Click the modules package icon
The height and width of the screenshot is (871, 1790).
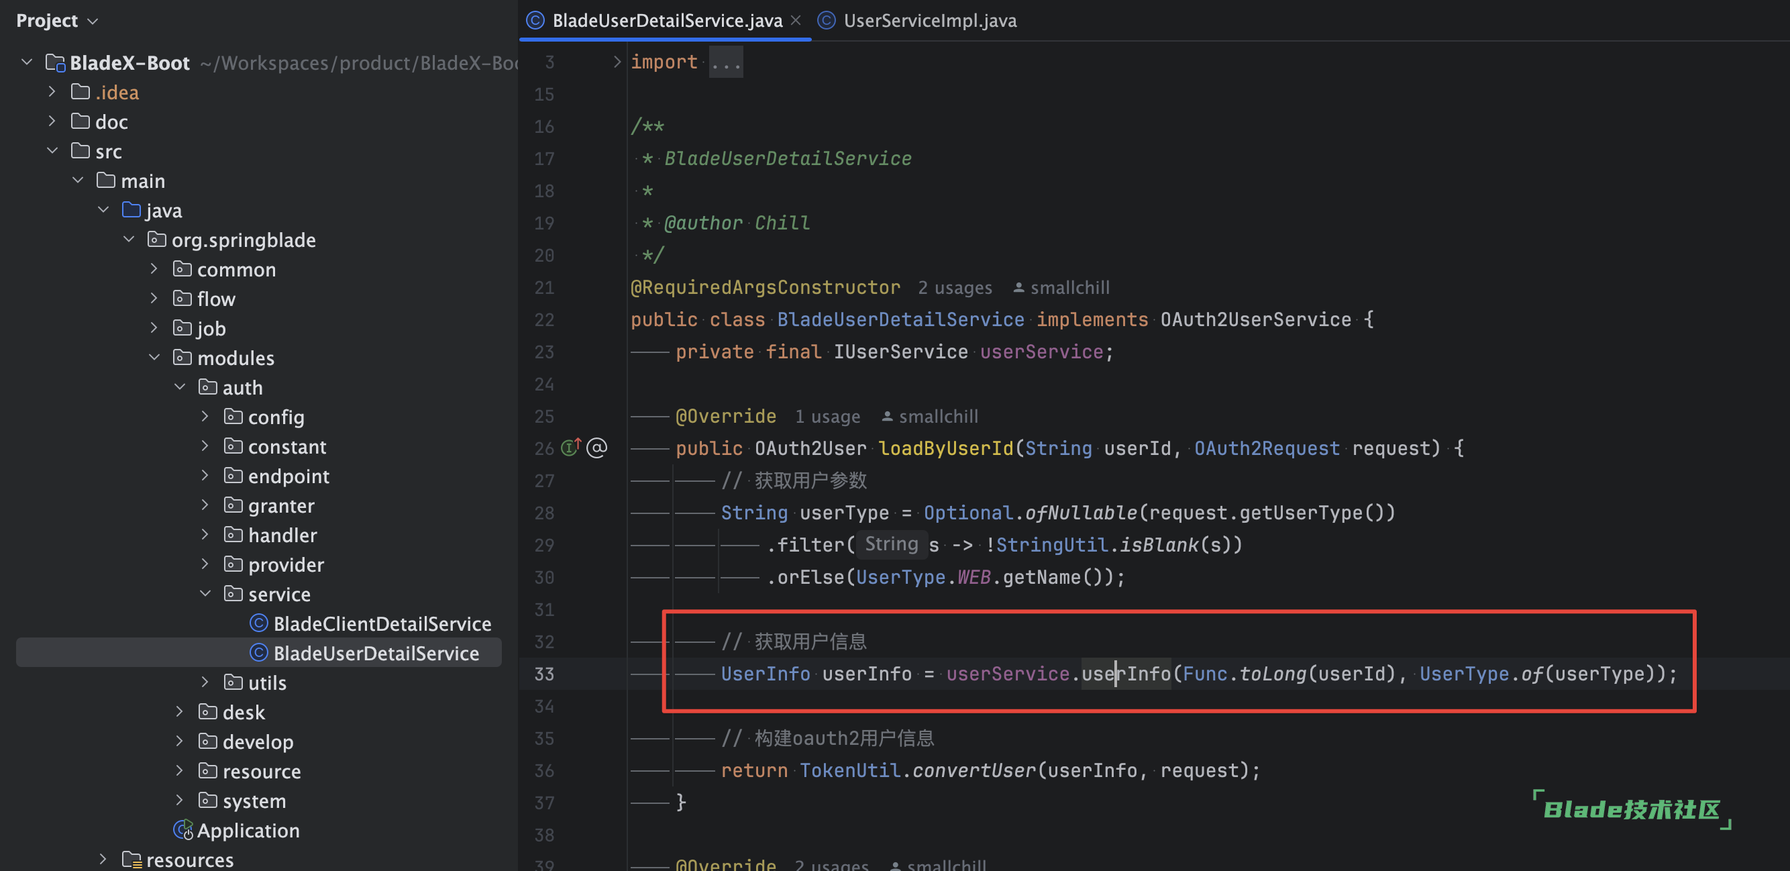pyautogui.click(x=182, y=358)
